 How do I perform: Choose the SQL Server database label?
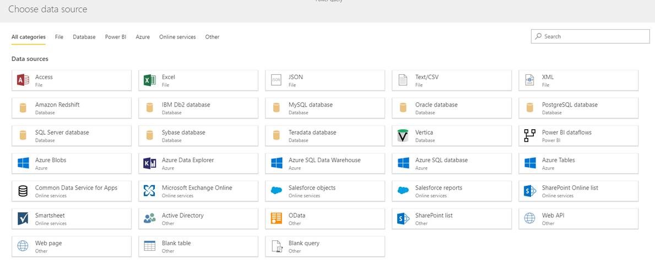coord(62,132)
